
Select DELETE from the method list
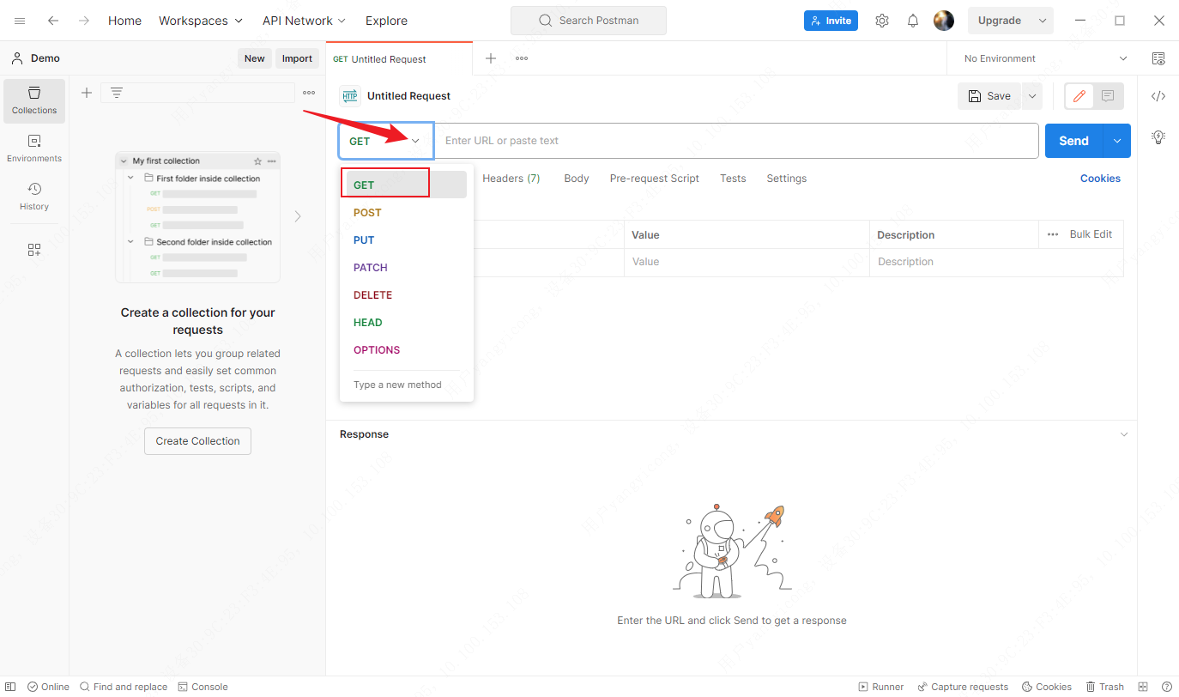tap(406, 294)
